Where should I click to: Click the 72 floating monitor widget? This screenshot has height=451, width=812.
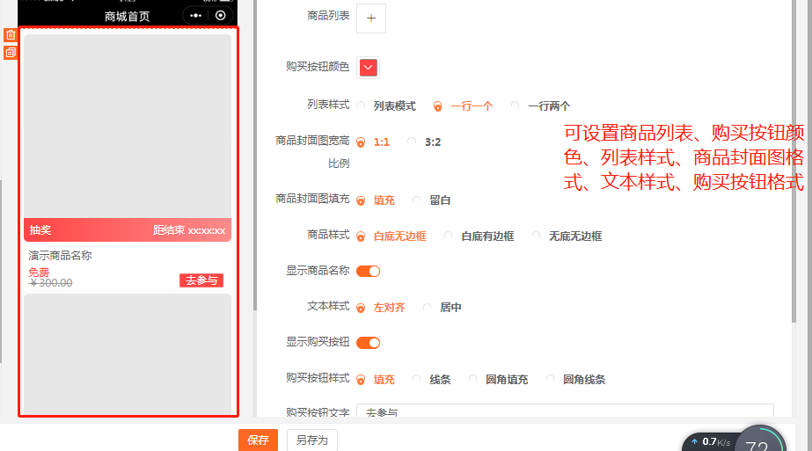point(760,439)
